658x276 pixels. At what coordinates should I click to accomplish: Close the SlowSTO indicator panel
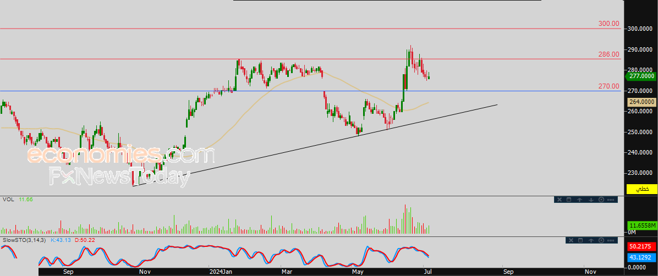point(571,240)
